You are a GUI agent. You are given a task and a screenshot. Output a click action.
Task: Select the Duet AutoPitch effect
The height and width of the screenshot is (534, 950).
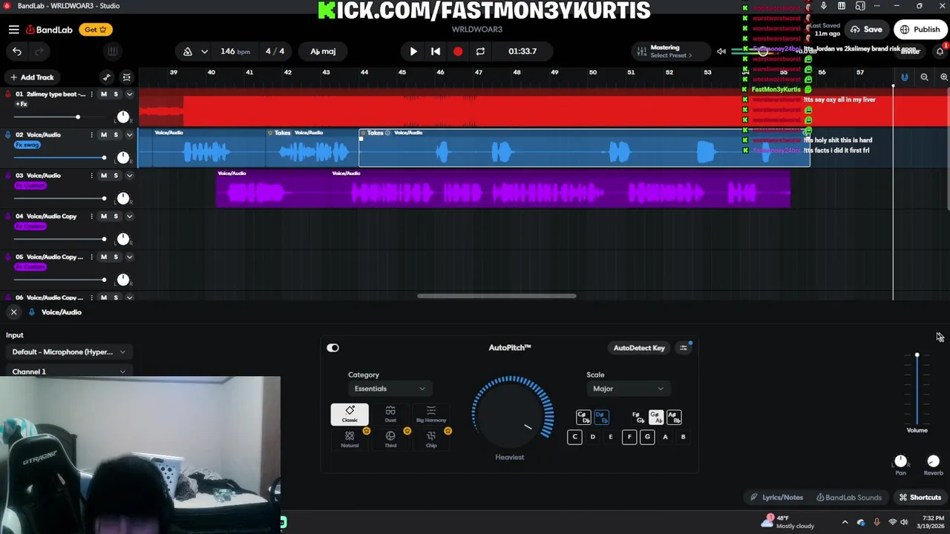(390, 415)
